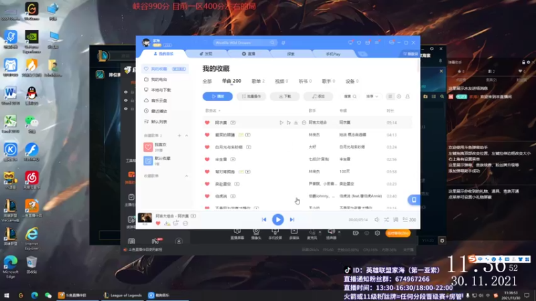Click the share icon under now-playing title

click(x=176, y=223)
